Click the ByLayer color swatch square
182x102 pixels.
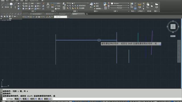pos(112,3)
